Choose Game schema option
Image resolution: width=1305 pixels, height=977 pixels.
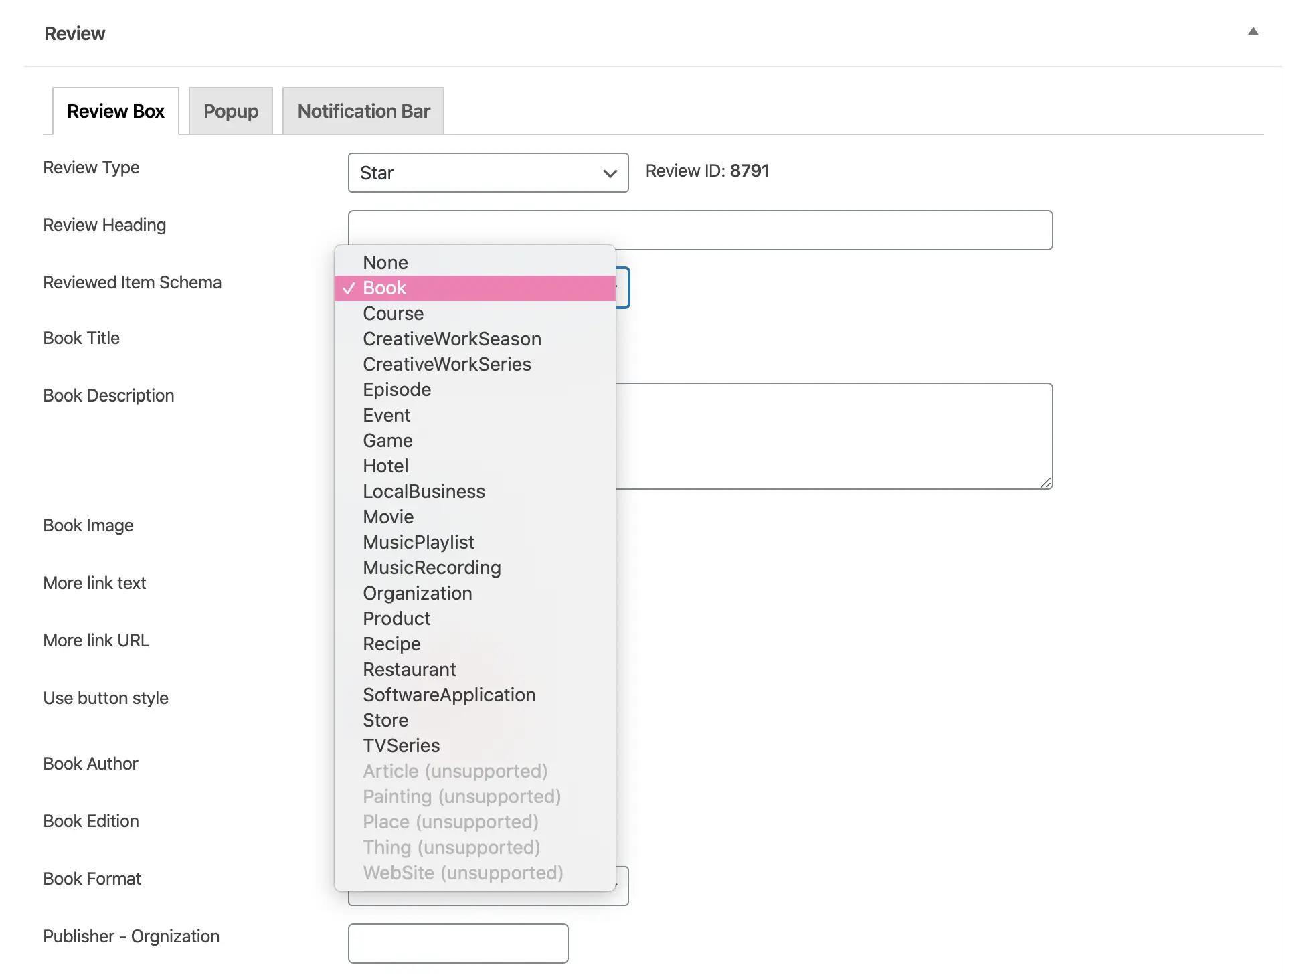coord(474,440)
